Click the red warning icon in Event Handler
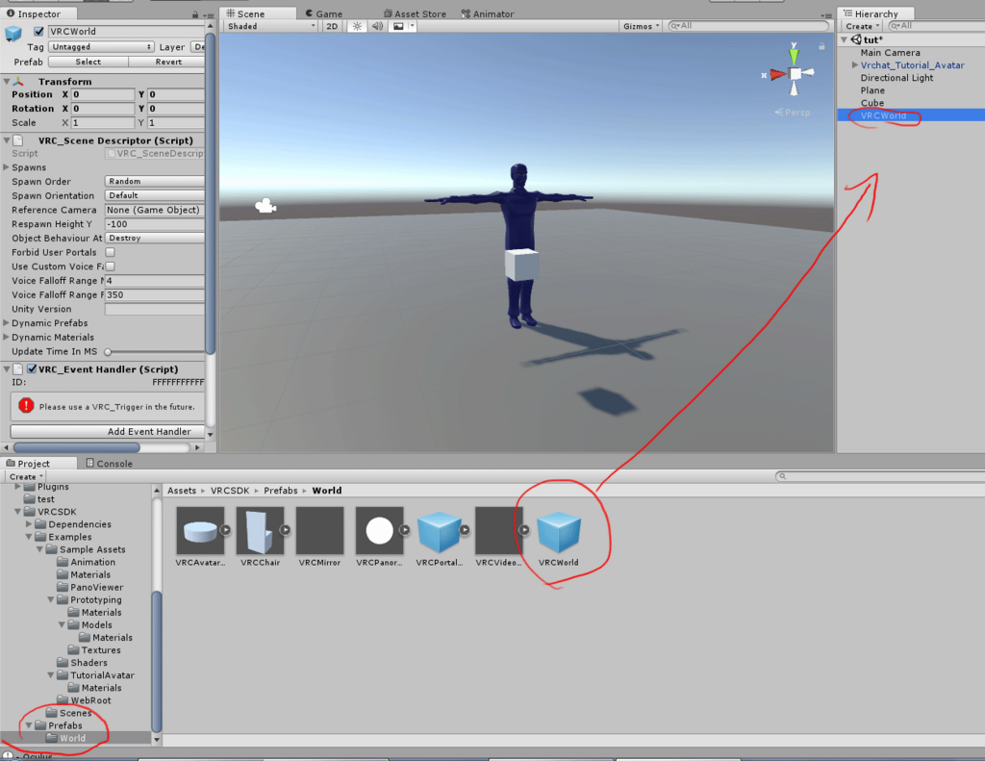The image size is (985, 761). click(x=26, y=406)
